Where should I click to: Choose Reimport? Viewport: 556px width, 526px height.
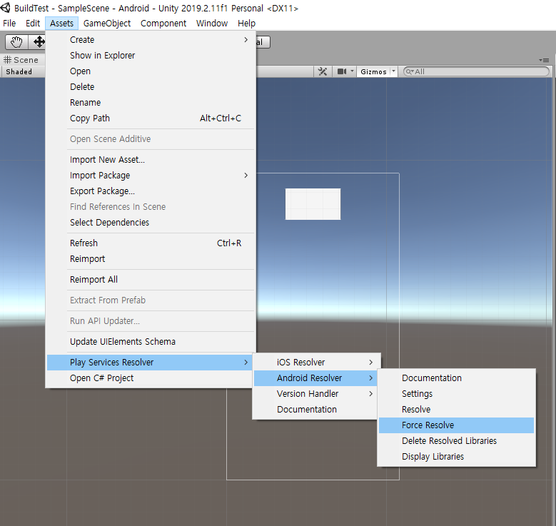151,259
